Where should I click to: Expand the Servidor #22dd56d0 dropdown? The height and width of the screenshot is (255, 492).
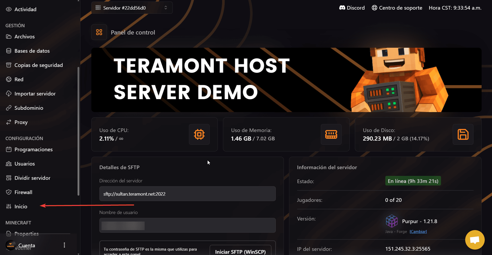[x=132, y=8]
